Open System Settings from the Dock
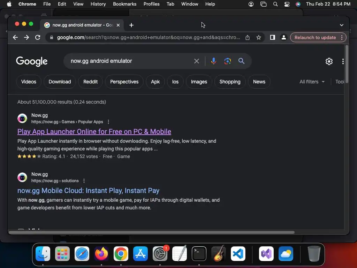357x268 pixels. point(160,254)
